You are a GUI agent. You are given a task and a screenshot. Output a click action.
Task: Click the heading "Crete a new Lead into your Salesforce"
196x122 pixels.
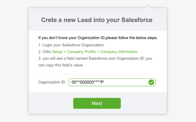[x=97, y=20]
